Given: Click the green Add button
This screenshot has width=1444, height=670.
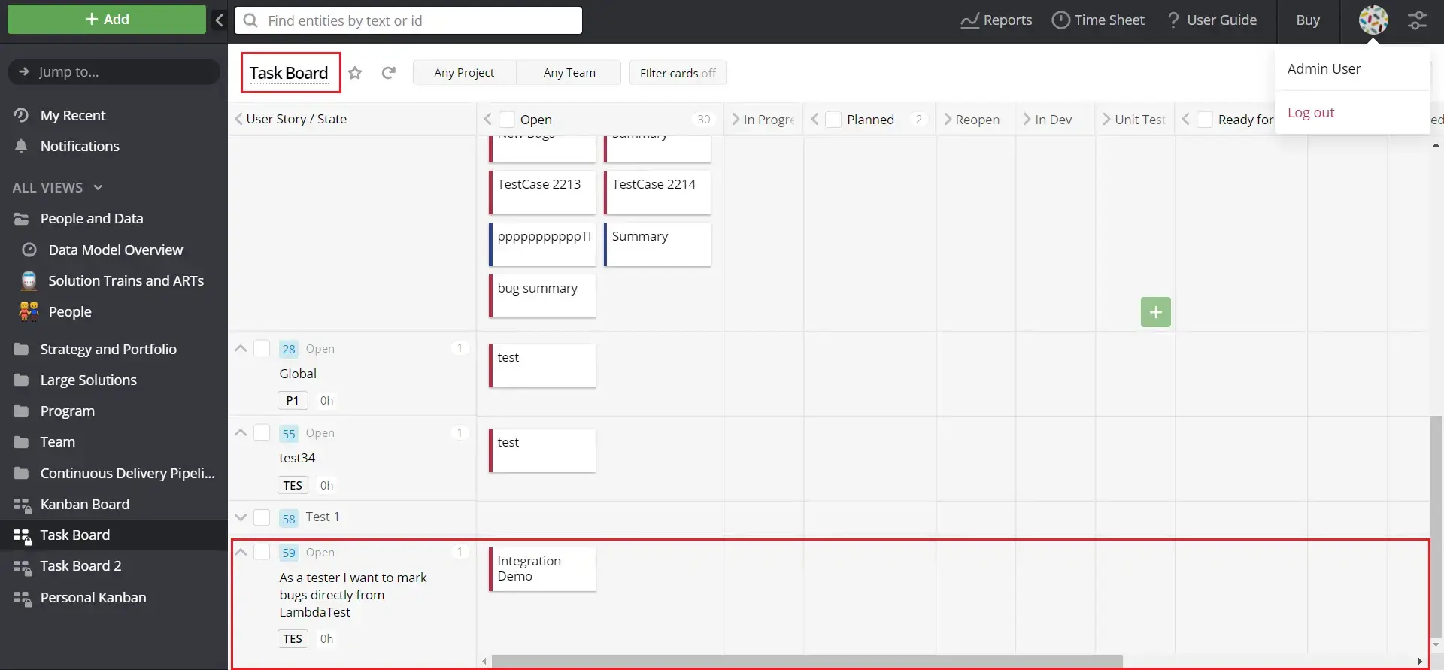Looking at the screenshot, I should 107,20.
